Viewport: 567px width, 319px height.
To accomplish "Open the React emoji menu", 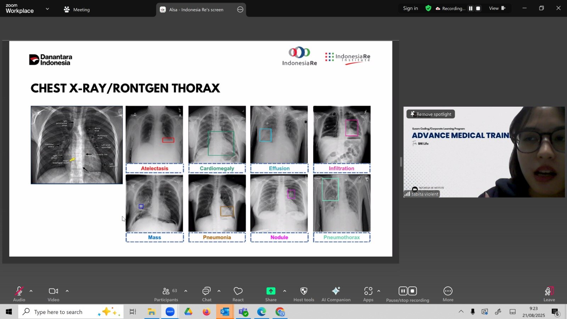I will [238, 294].
